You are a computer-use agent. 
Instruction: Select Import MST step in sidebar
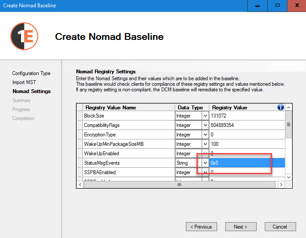[x=24, y=82]
